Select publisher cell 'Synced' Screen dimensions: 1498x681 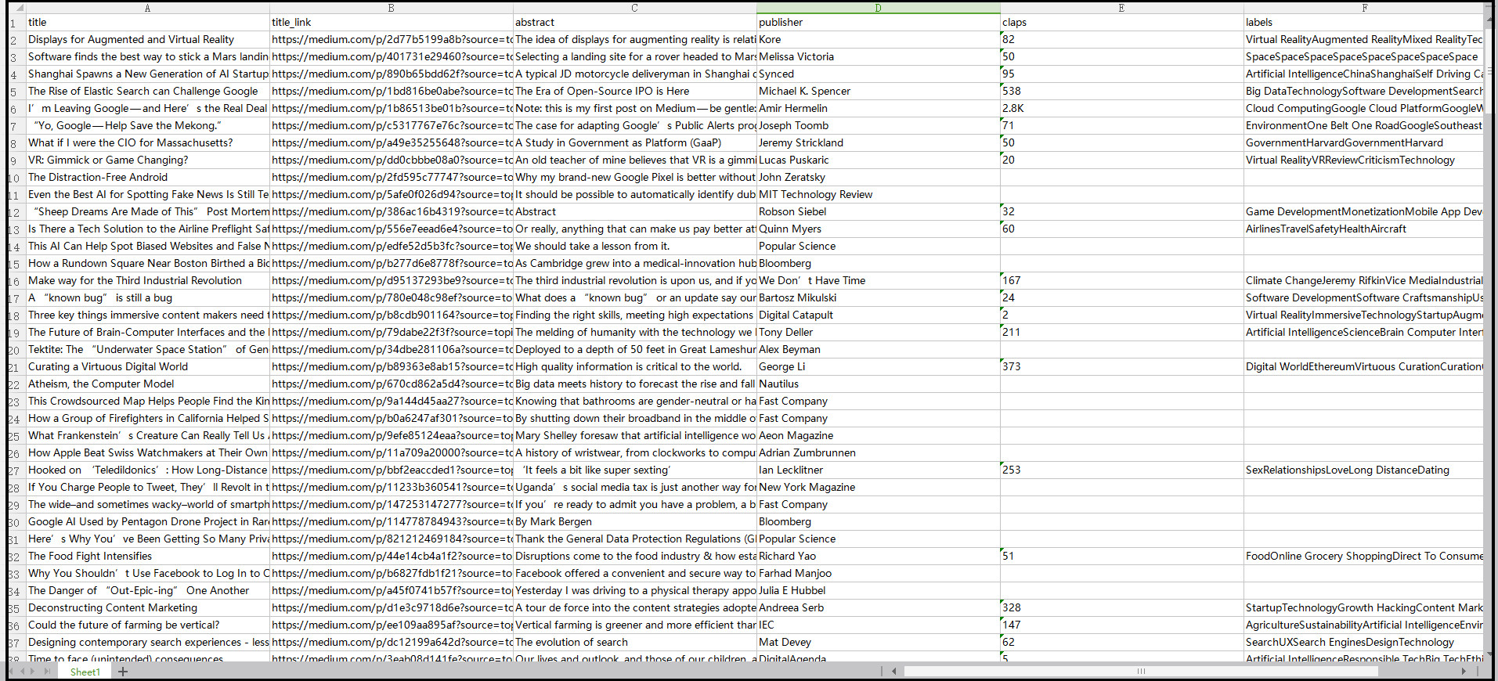pyautogui.click(x=878, y=74)
